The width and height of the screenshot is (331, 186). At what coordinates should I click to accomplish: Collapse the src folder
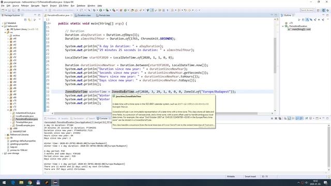[x=5, y=33]
